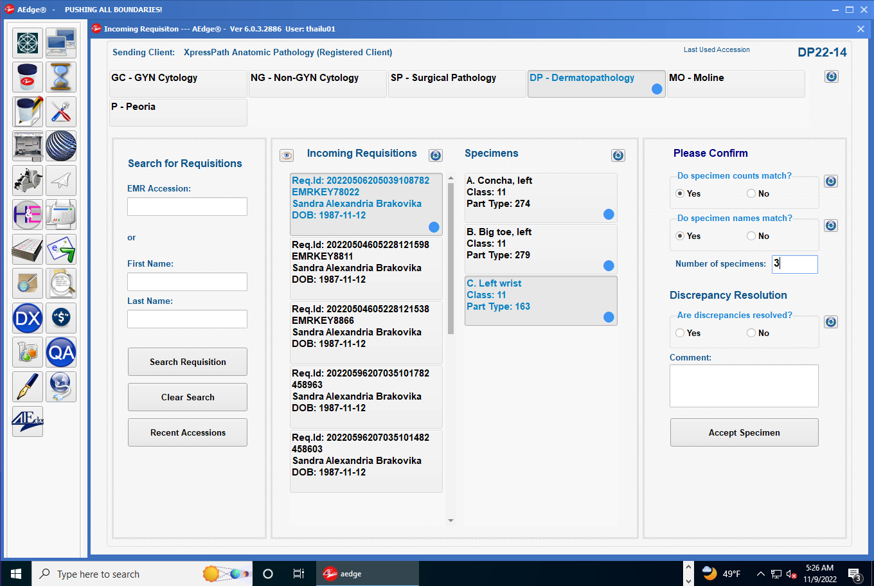Open the H&E staining icon
The image size is (874, 586).
28,215
